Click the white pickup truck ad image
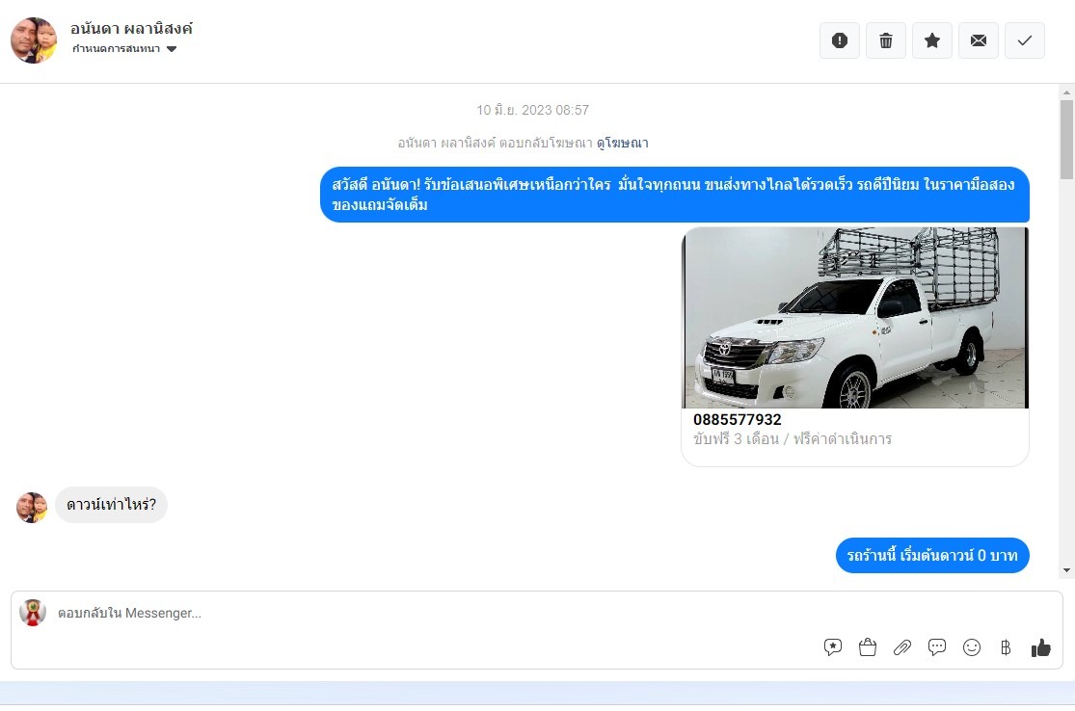The width and height of the screenshot is (1075, 711). click(854, 318)
